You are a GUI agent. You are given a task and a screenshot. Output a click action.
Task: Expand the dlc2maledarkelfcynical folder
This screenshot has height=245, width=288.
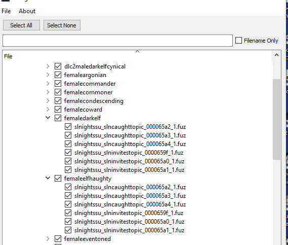(x=48, y=66)
